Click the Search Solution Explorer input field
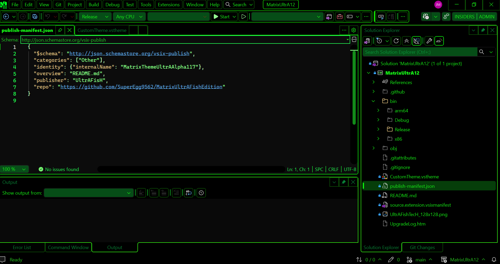The image size is (500, 264). point(420,52)
